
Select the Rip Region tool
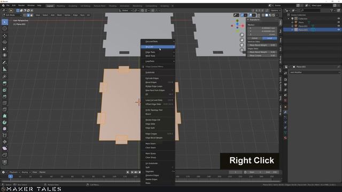coord(5,155)
